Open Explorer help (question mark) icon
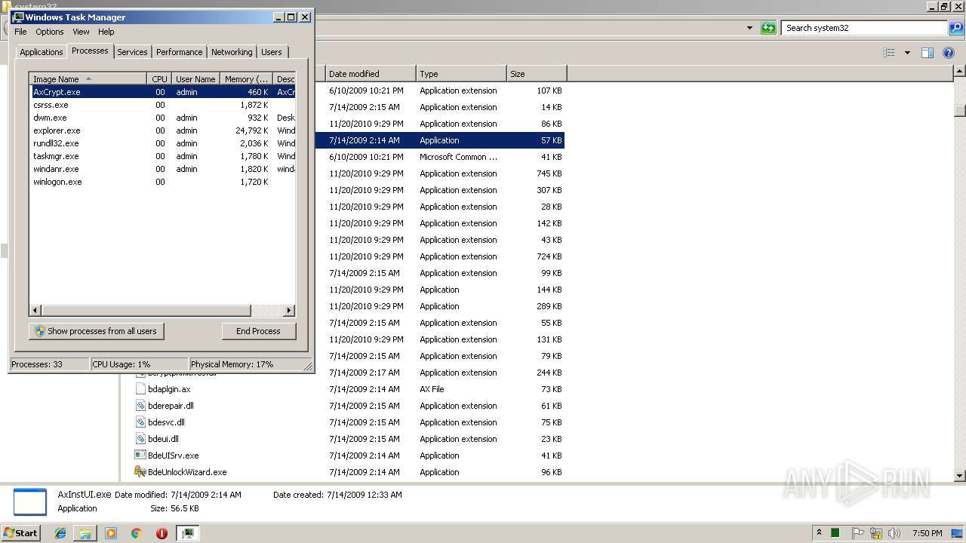This screenshot has height=543, width=966. [949, 53]
